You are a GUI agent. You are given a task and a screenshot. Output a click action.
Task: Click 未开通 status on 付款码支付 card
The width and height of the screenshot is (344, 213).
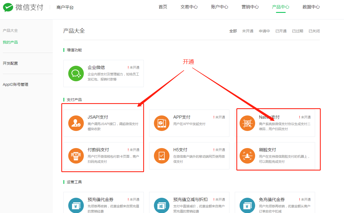[x=134, y=150]
